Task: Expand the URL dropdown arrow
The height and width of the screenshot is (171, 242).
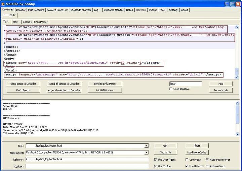Action: click(x=146, y=146)
